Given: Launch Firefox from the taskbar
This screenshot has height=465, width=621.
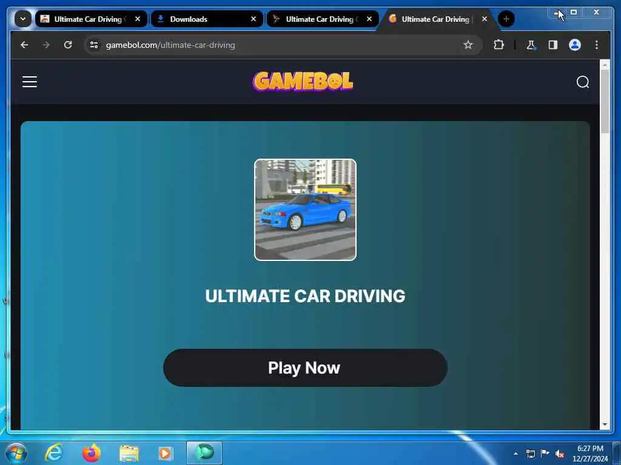Looking at the screenshot, I should [92, 453].
